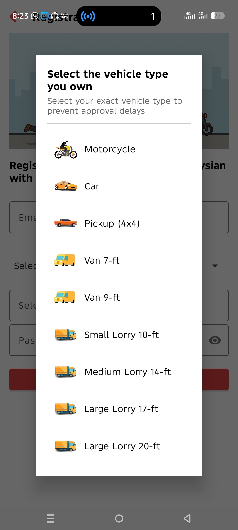The image size is (238, 530).
Task: Expand the dropdown arrow behind dialog
Action: (215, 266)
